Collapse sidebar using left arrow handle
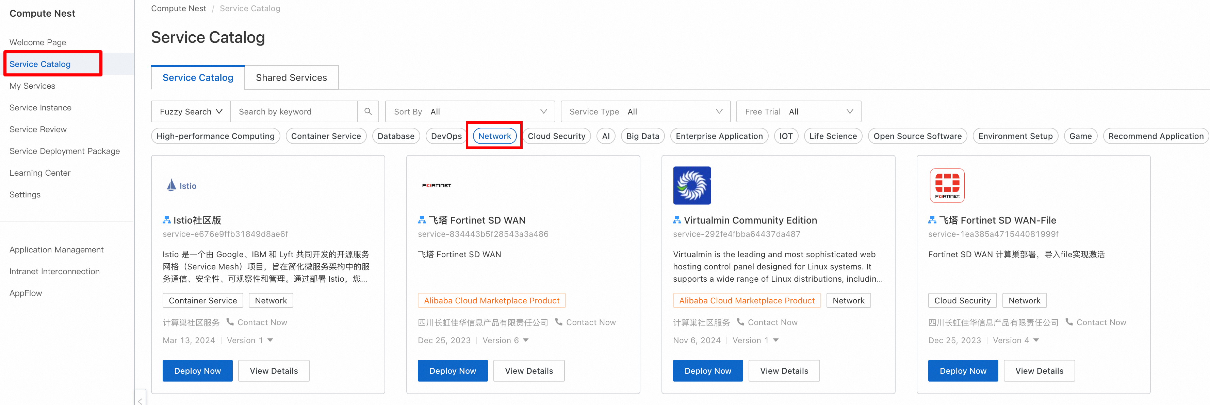The width and height of the screenshot is (1210, 405). pos(140,400)
